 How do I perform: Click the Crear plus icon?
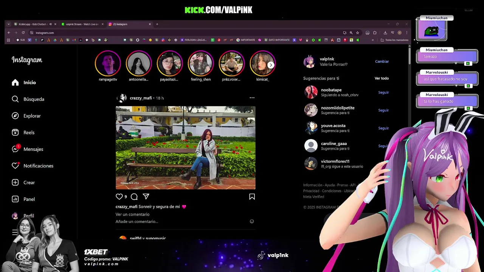click(15, 182)
